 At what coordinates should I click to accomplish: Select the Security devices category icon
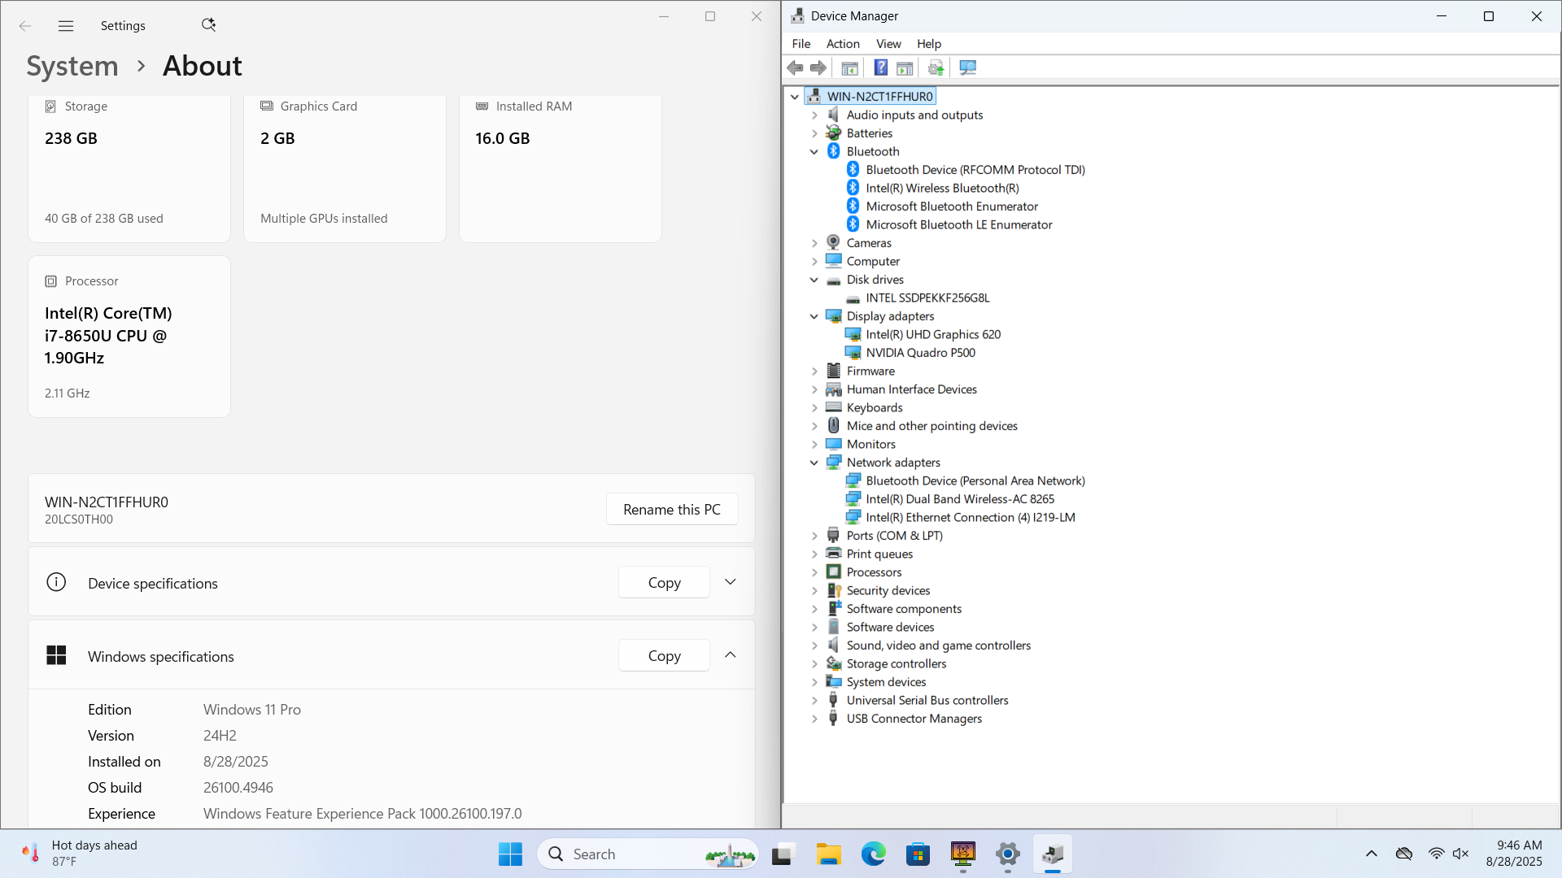coord(833,590)
